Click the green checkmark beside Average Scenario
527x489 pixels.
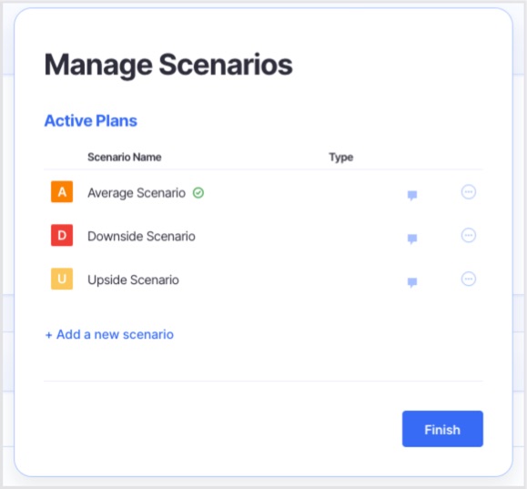(198, 193)
